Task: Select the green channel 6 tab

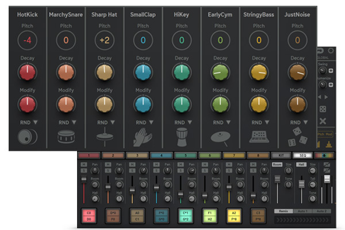Action: [210, 156]
